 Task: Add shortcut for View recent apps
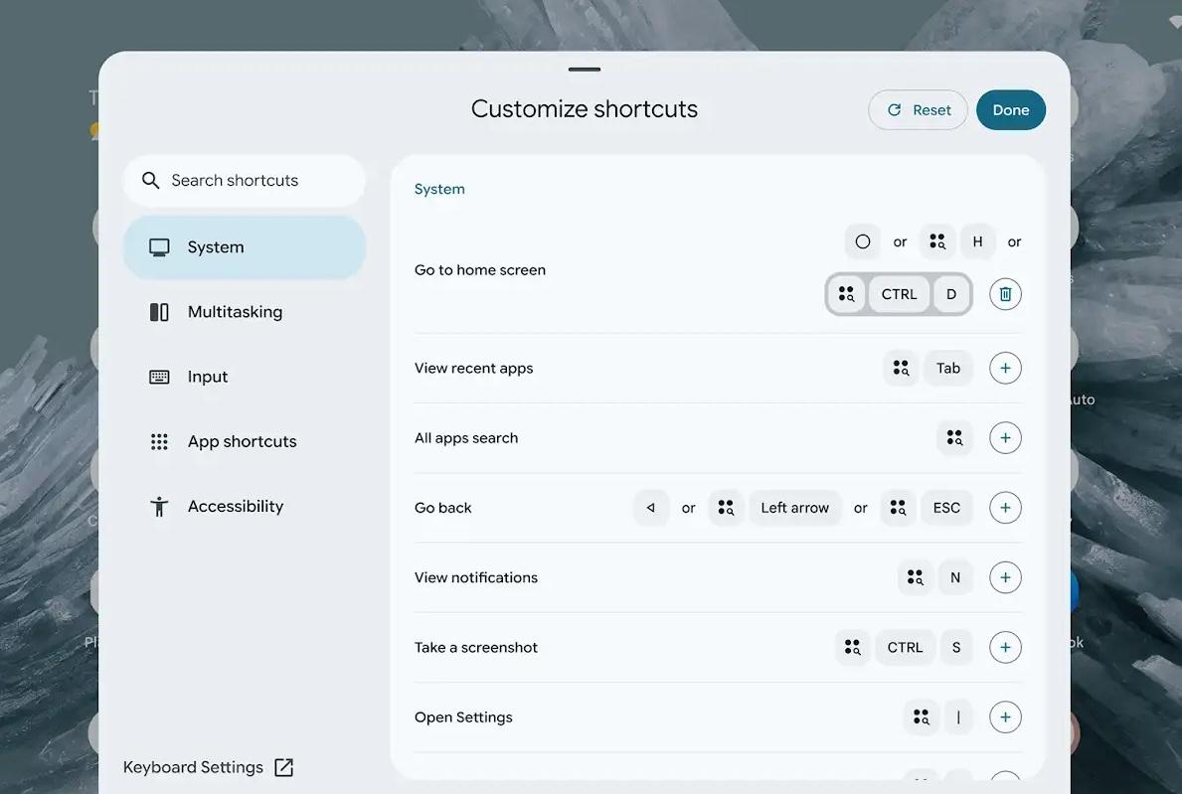pyautogui.click(x=1005, y=369)
